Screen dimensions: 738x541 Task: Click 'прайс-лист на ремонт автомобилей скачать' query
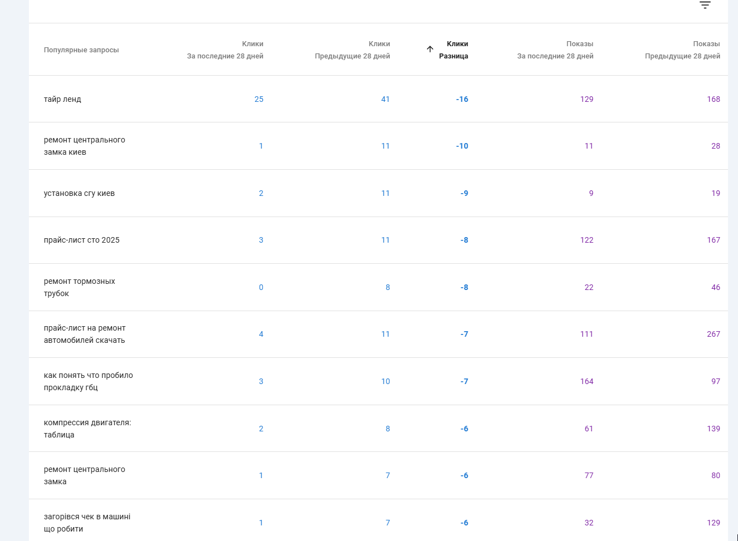pos(85,334)
